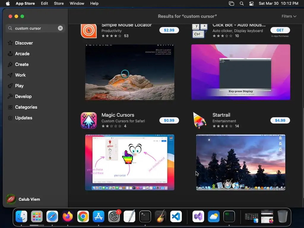
Task: Clear the custom cursor search field
Action: [x=60, y=28]
